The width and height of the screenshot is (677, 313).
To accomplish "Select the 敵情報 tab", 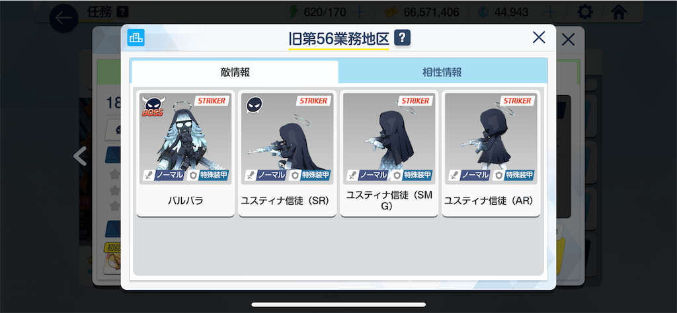I will point(235,72).
